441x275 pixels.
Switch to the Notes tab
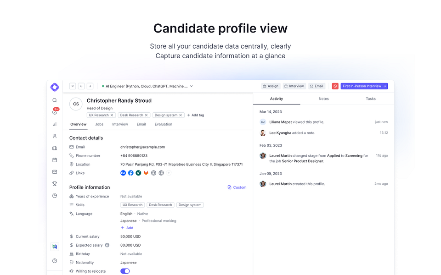coord(323,99)
